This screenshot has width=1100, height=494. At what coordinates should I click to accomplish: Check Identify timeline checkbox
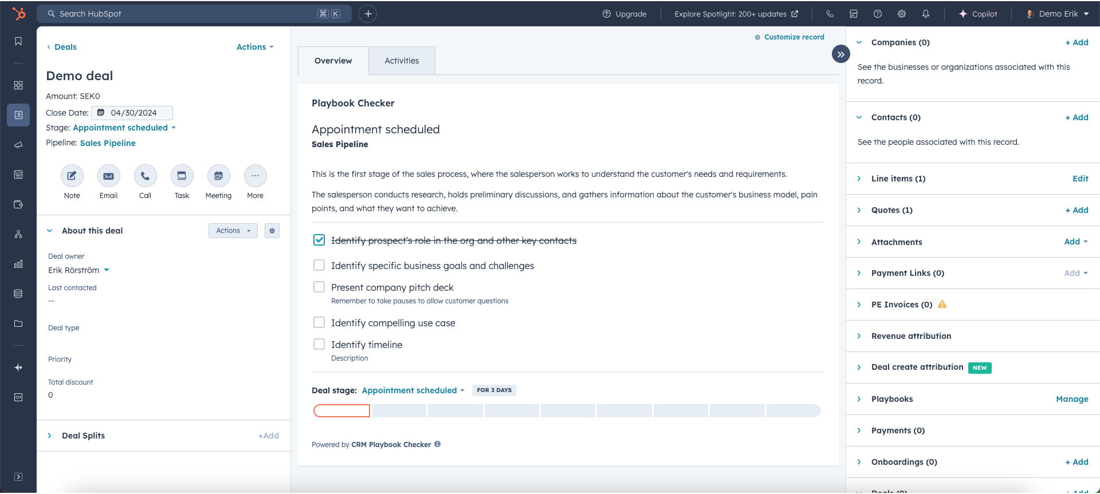coord(319,344)
